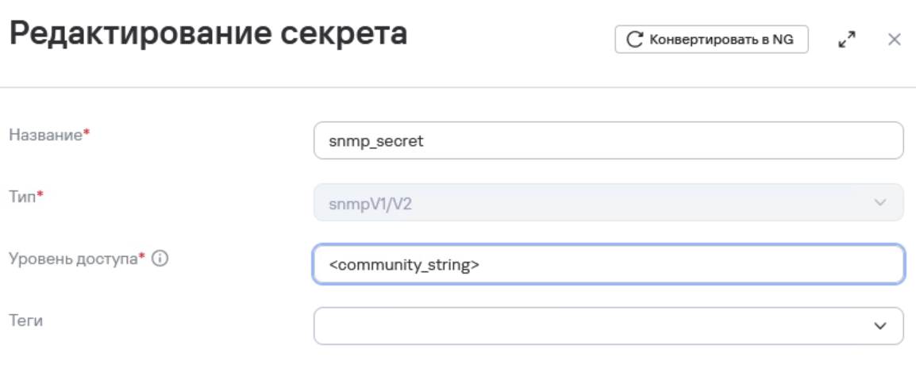This screenshot has width=916, height=368.
Task: Click the Теги field label
Action: click(x=25, y=320)
